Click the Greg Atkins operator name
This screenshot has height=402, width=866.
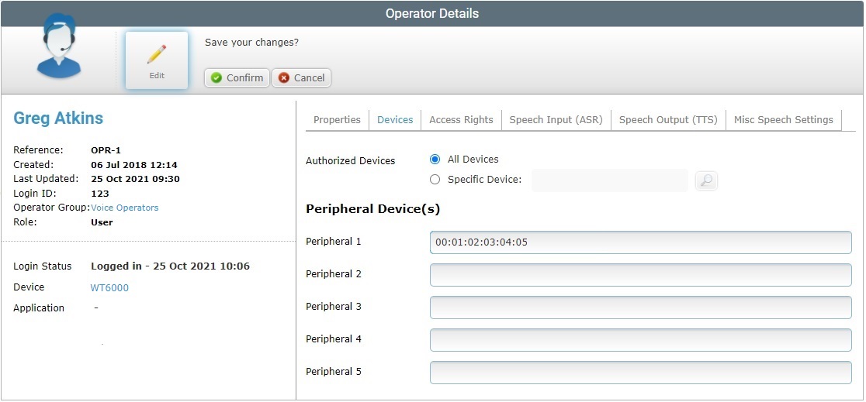pyautogui.click(x=58, y=118)
